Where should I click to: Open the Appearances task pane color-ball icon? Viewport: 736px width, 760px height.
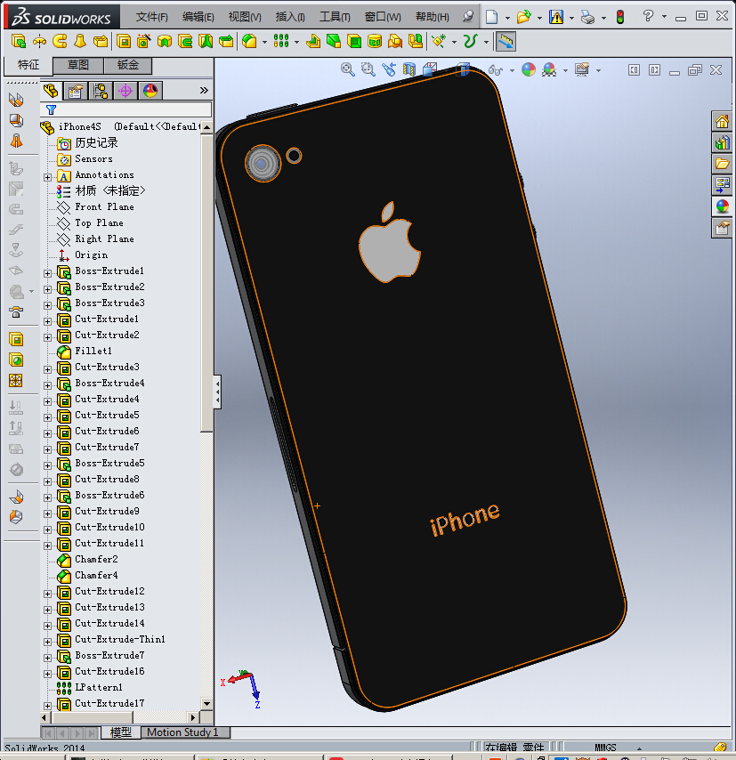722,206
